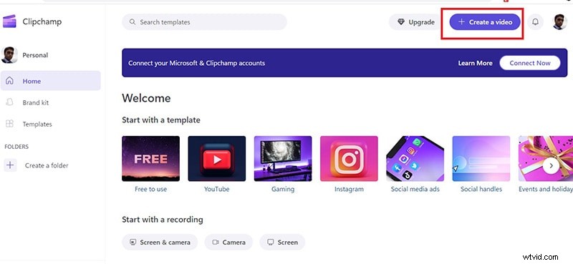
Task: Click the Templates grid icon
Action: click(9, 124)
